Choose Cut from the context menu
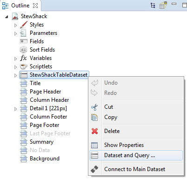This screenshot has width=187, height=179. coord(136,107)
